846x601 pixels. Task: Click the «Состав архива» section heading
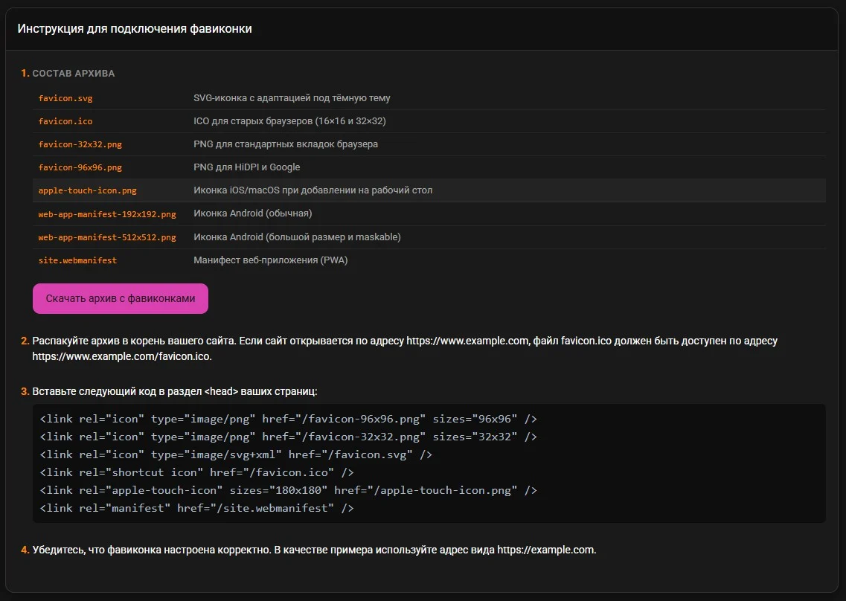(73, 74)
